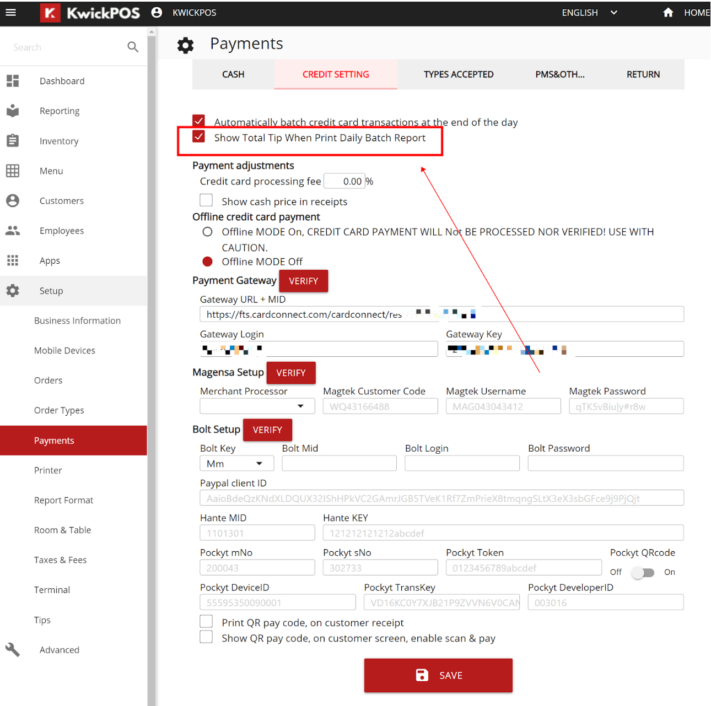Click the Pockyt Token field
Viewport: 711px width, 706px height.
(524, 567)
